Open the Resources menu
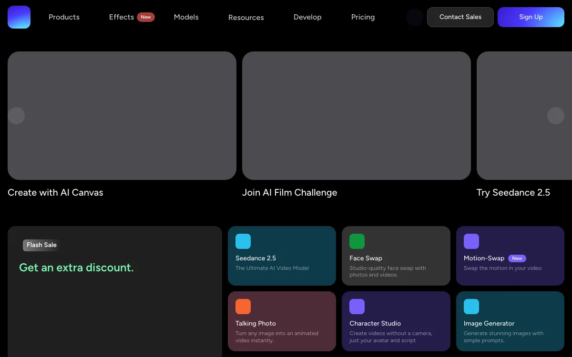This screenshot has height=357, width=572. (246, 18)
